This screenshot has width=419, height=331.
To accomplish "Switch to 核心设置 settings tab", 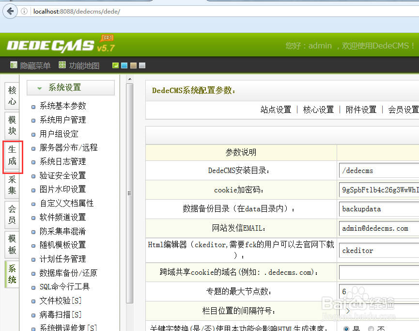I will pos(318,110).
